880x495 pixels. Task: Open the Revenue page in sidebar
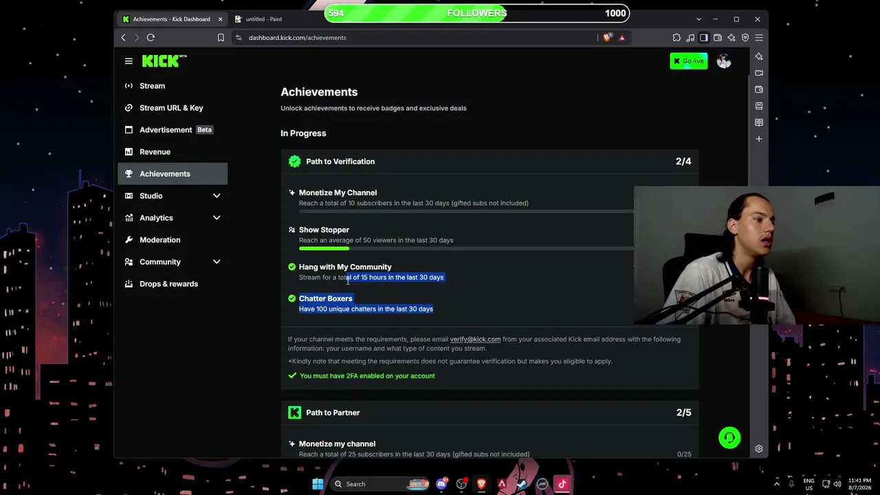point(173,152)
